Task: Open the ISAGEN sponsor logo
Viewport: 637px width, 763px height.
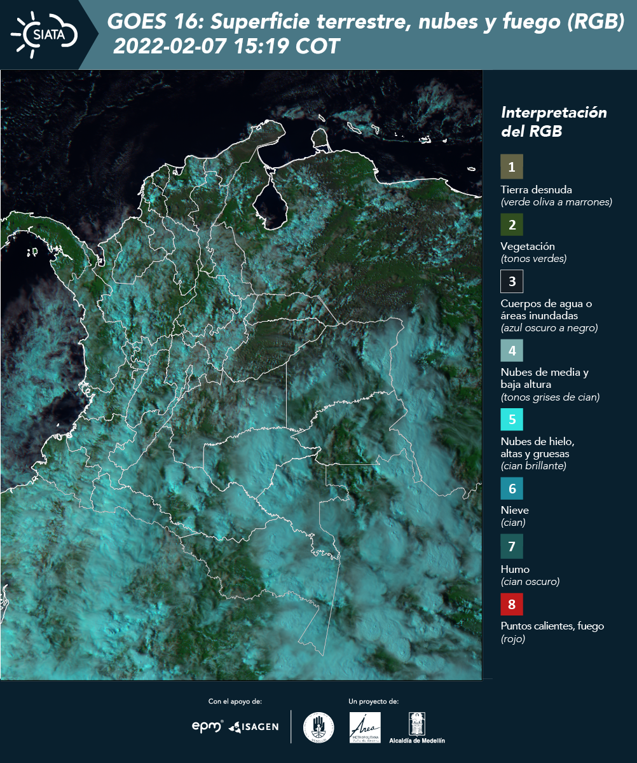Action: coord(254,727)
